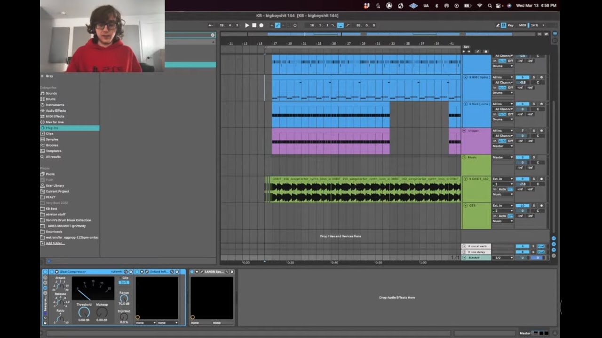Click the computer MIDI keyboard icon
602x338 pixels.
pyautogui.click(x=503, y=25)
